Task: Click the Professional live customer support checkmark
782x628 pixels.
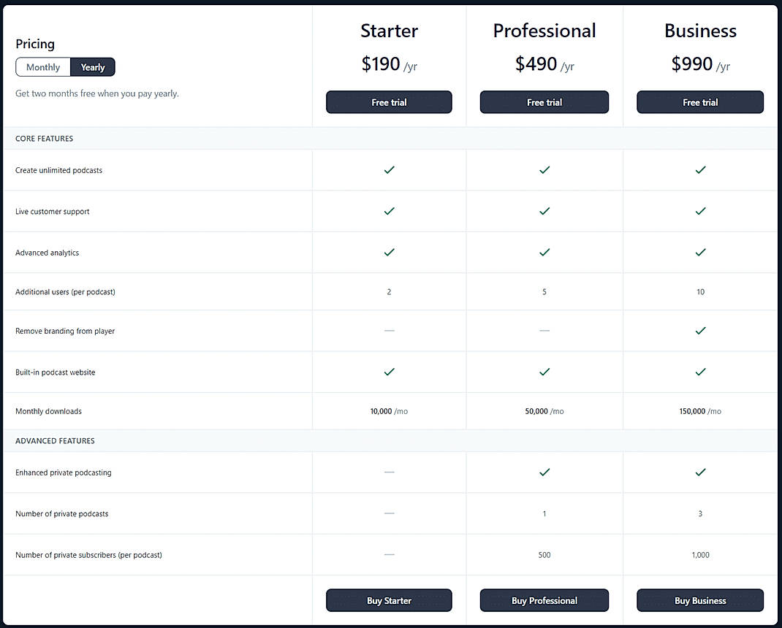Action: point(544,211)
